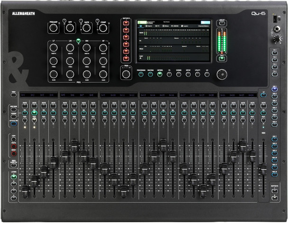Click the PREAMP gain knob
Viewport: 288px width, 226px height.
(53, 28)
